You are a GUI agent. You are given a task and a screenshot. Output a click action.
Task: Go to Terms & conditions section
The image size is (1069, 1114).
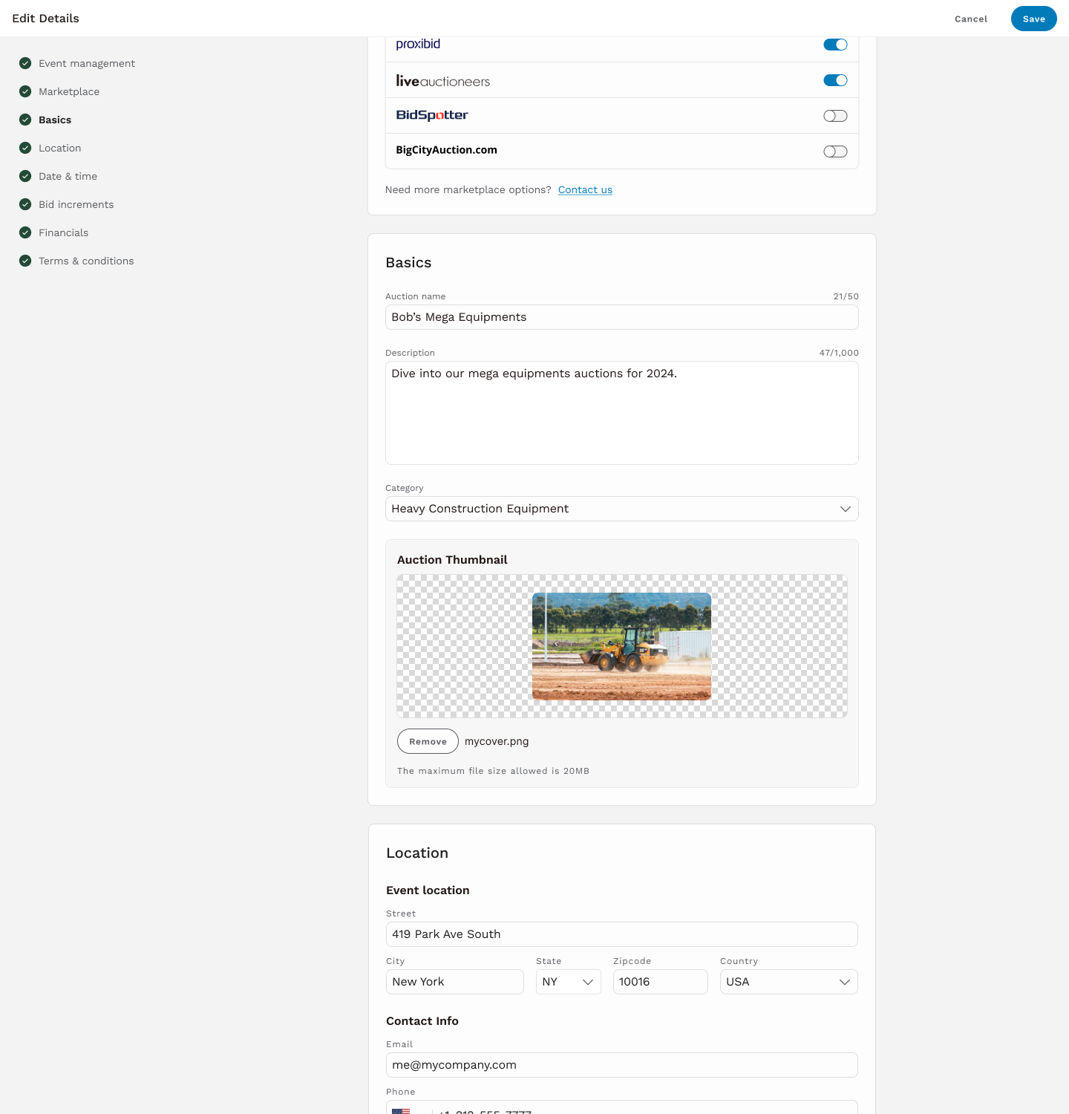(86, 261)
